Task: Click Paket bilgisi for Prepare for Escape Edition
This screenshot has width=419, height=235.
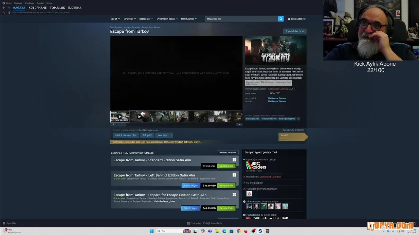Action: click(190, 208)
